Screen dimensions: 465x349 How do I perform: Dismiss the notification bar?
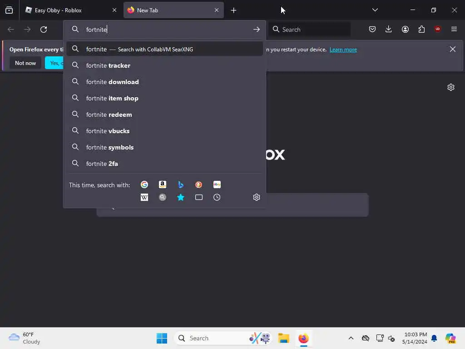coord(453,49)
